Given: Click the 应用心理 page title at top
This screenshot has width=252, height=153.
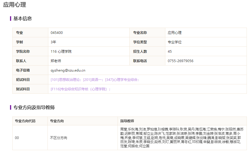Looking at the screenshot, I should tap(15, 5).
